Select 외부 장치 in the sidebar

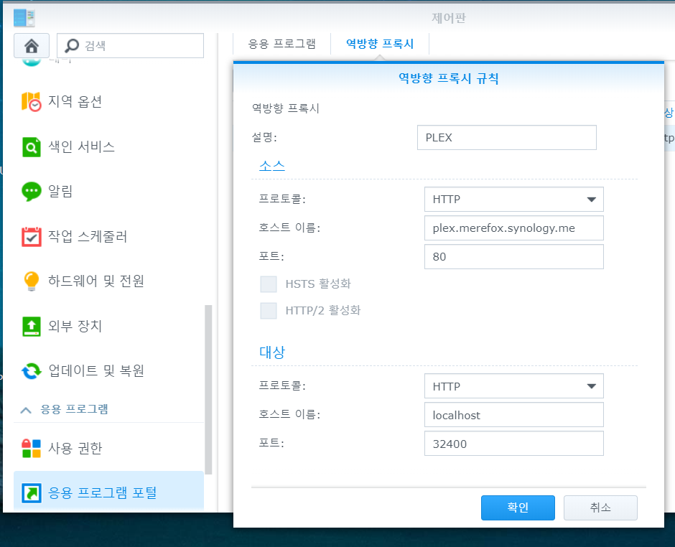(x=108, y=326)
